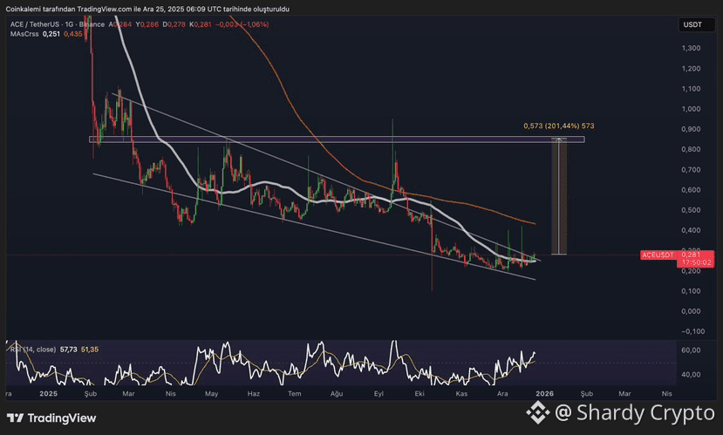Viewport: 723px width, 435px height.
Task: Select the RSI (14, close) indicator label
Action: click(x=33, y=350)
